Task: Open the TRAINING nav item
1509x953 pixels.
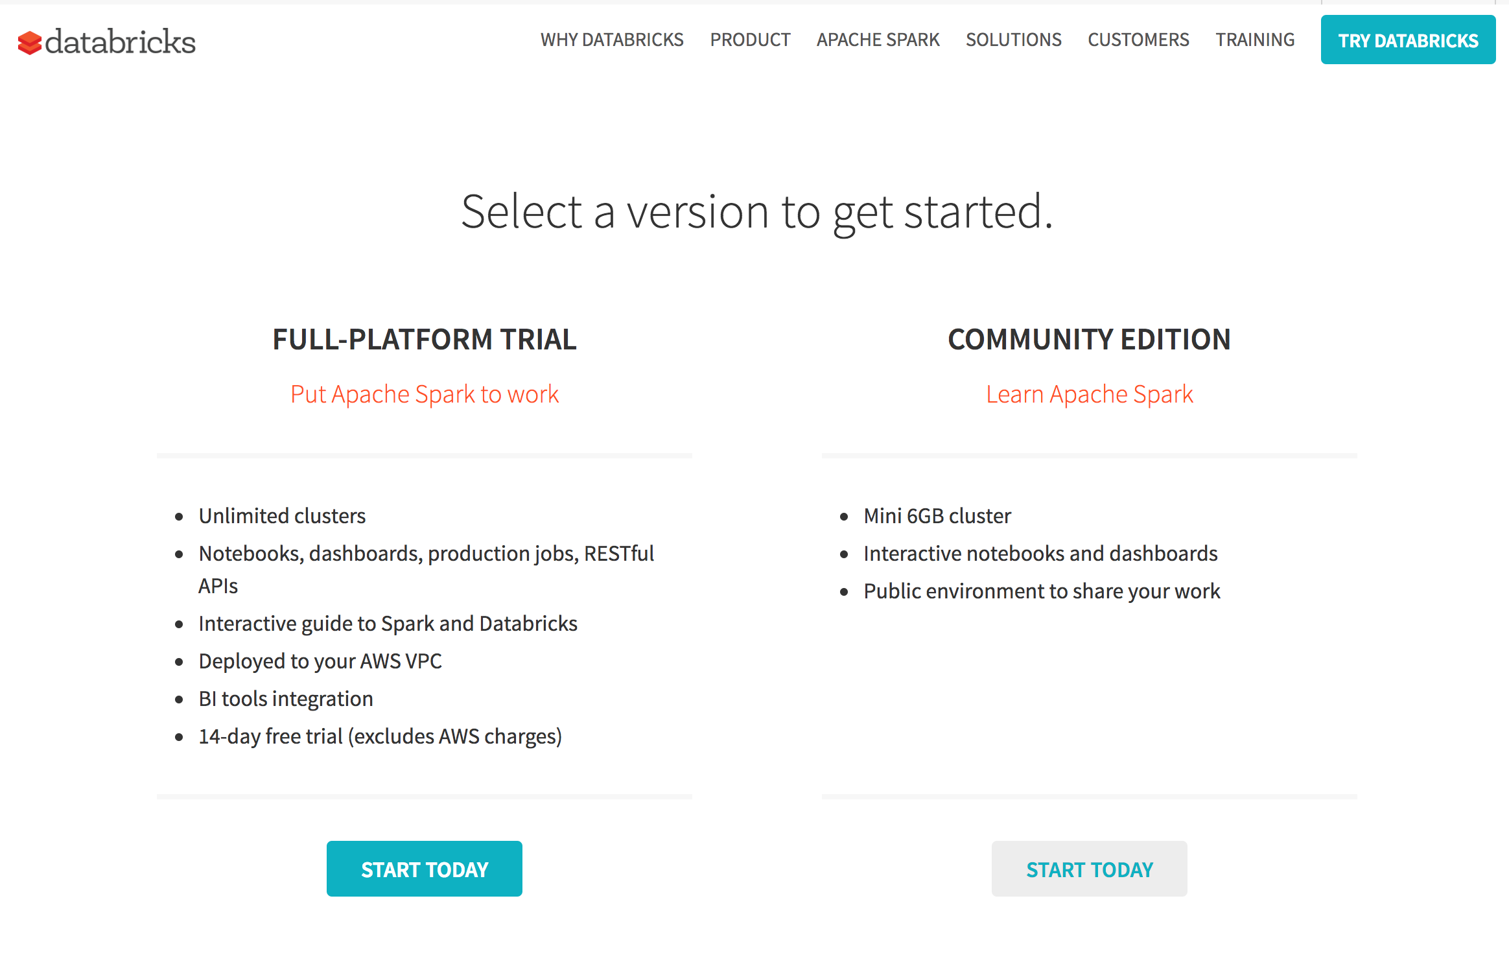Action: pyautogui.click(x=1255, y=40)
